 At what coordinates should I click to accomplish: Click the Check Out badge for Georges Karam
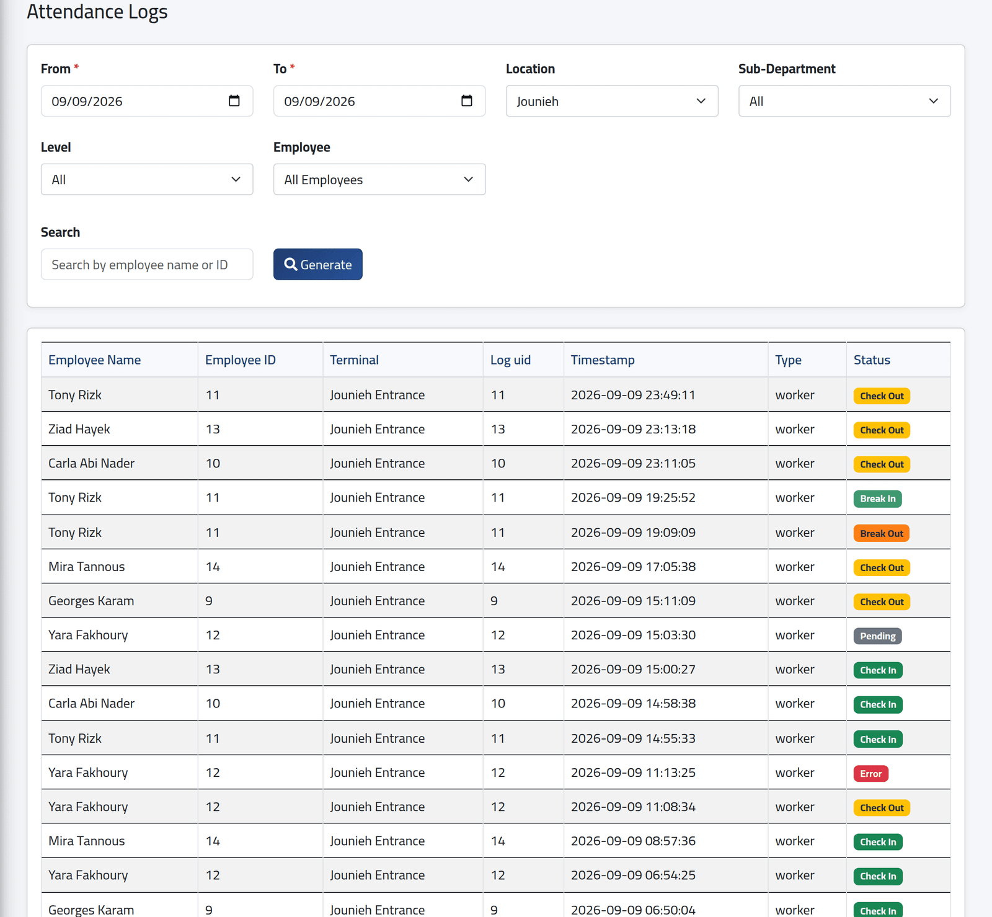coord(882,601)
